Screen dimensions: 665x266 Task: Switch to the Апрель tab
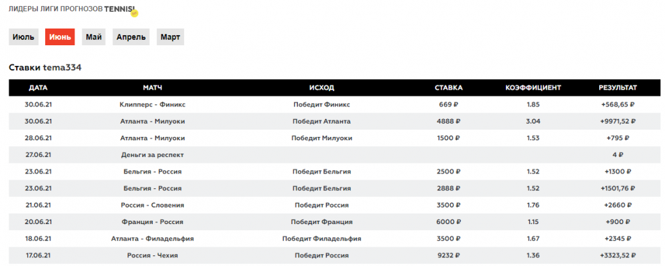131,37
